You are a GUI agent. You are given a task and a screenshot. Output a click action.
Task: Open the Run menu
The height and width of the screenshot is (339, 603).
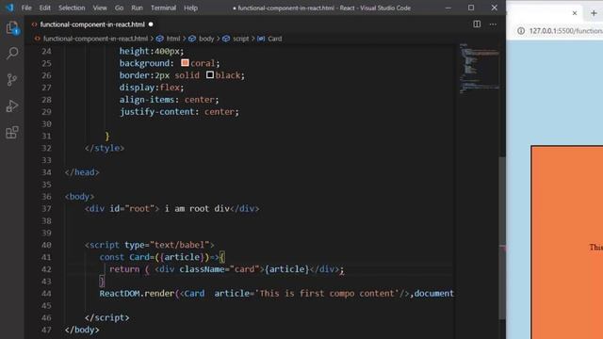(x=137, y=8)
